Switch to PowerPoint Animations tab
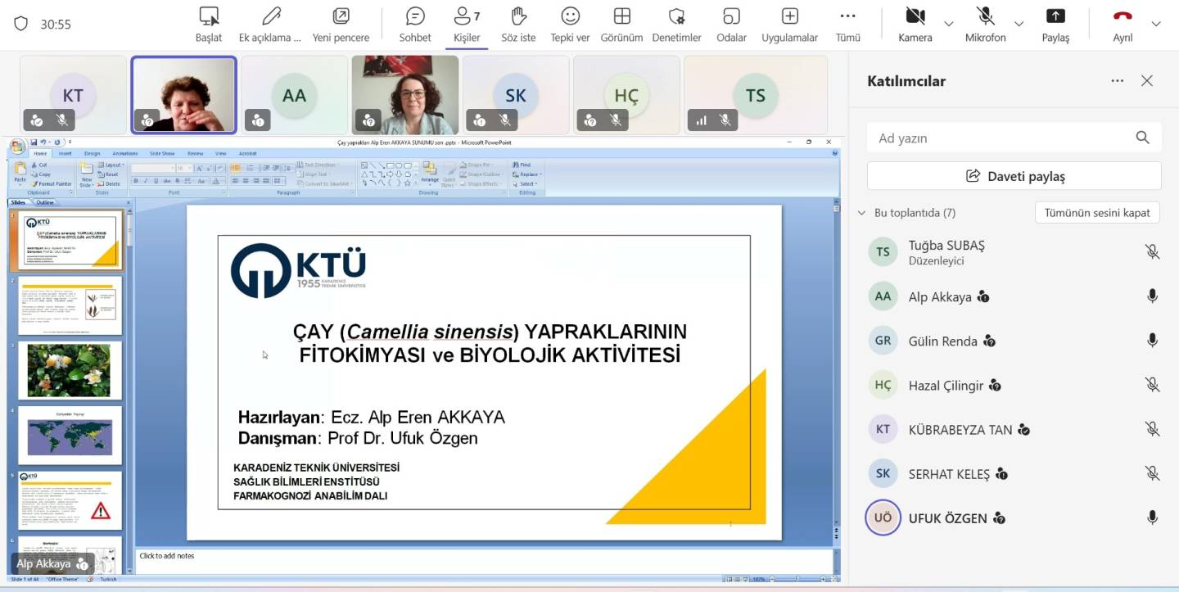 coord(125,153)
